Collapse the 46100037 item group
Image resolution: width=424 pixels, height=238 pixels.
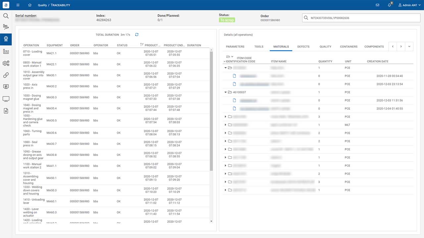tap(226, 92)
